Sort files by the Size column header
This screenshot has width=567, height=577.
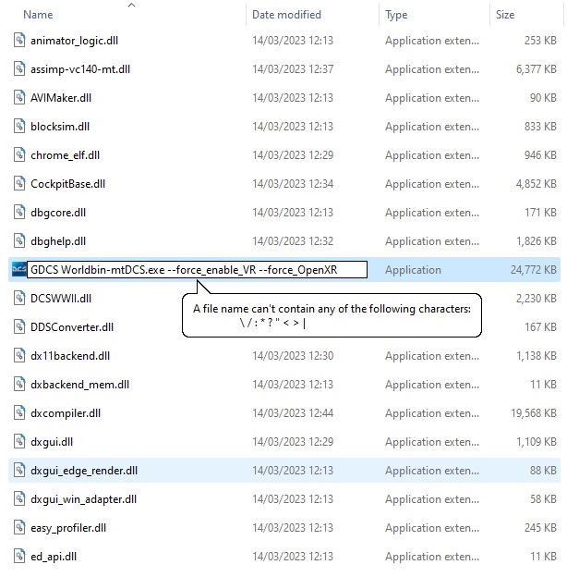tap(505, 15)
